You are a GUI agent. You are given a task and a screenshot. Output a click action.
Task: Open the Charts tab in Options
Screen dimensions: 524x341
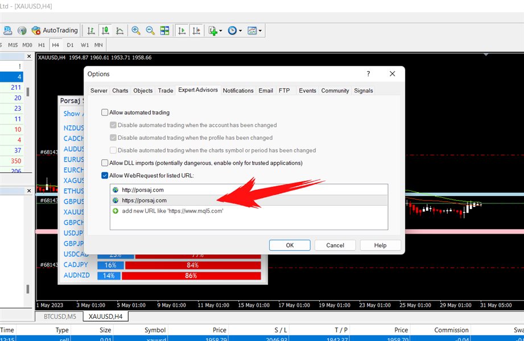click(120, 90)
